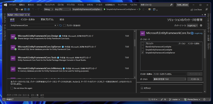
Task: Click the master branch in status bar
Action: pyautogui.click(x=175, y=100)
